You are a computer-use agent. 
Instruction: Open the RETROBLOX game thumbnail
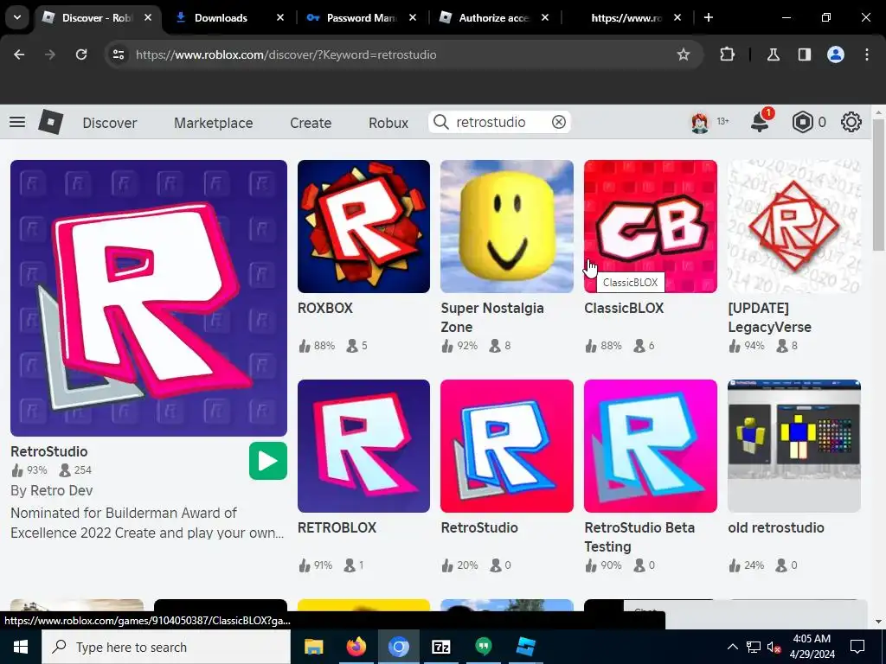tap(363, 446)
